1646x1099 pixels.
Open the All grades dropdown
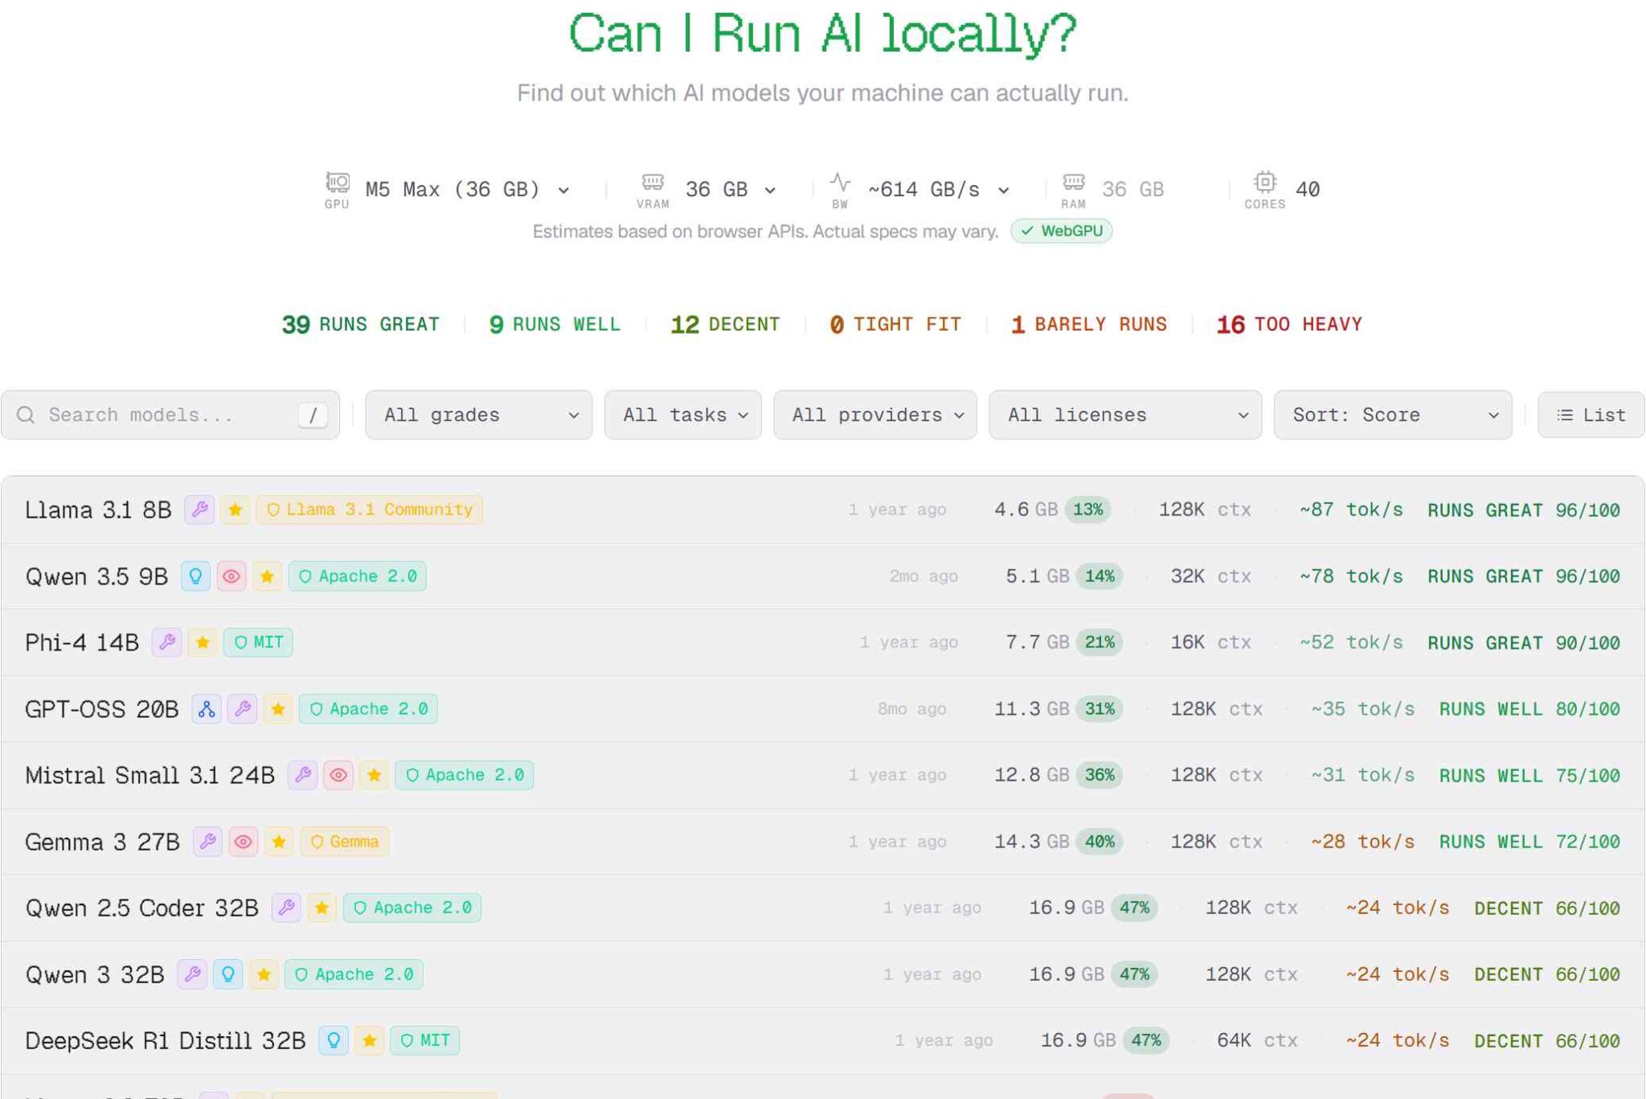point(478,415)
